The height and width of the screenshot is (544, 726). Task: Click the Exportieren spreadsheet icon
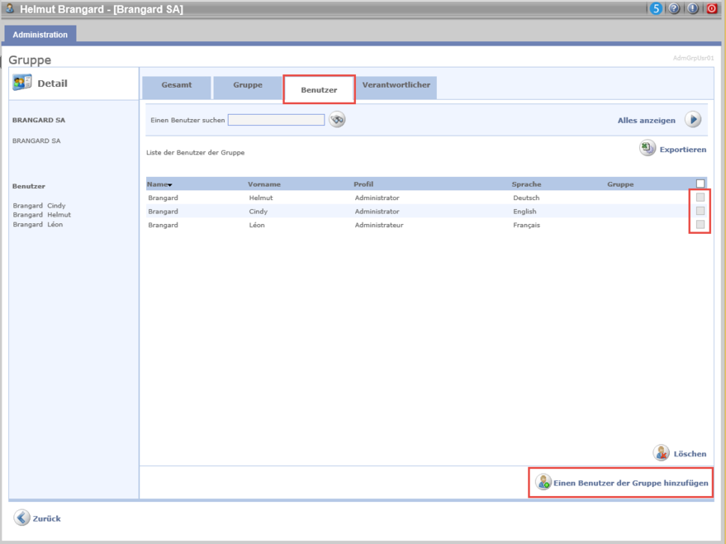tap(648, 149)
